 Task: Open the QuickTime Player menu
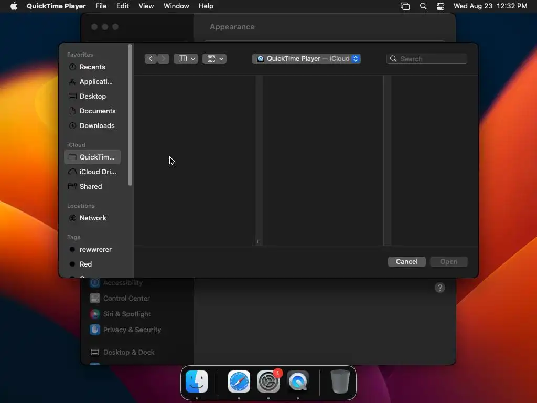point(56,6)
